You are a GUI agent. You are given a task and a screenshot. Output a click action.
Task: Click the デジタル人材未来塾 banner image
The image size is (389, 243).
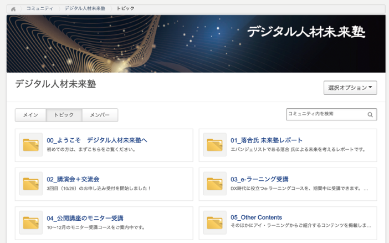196,44
